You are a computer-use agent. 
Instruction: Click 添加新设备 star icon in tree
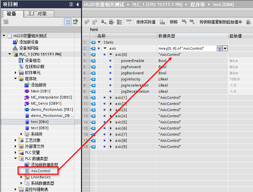pyautogui.click(x=15, y=42)
